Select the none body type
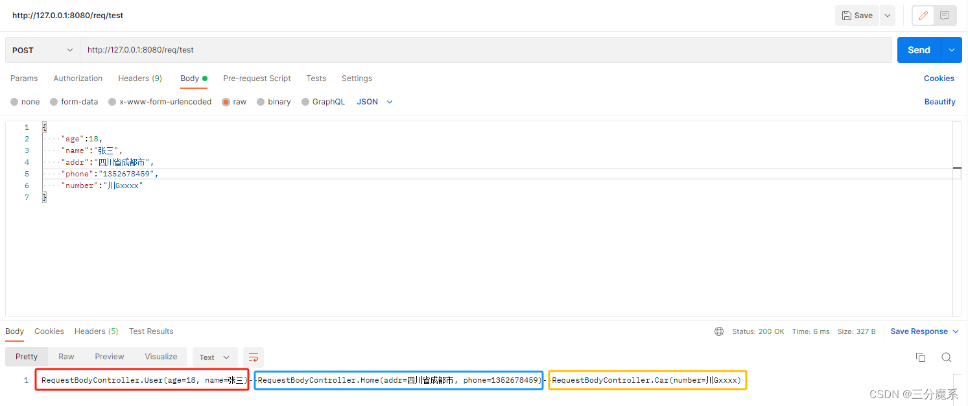 [x=25, y=102]
